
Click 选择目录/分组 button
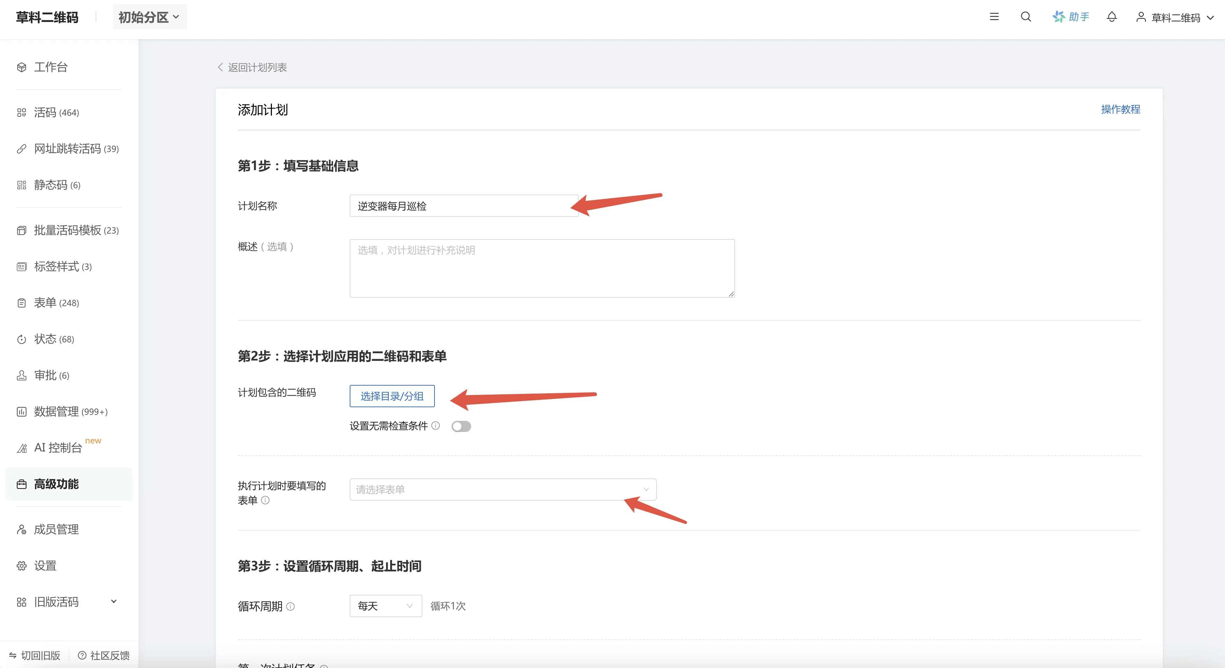392,396
